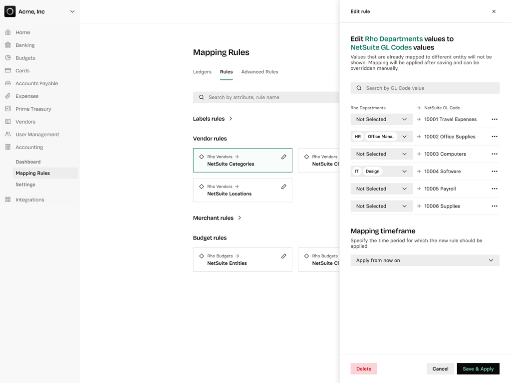Click the Design department chip
The image size is (511, 383).
pyautogui.click(x=372, y=172)
